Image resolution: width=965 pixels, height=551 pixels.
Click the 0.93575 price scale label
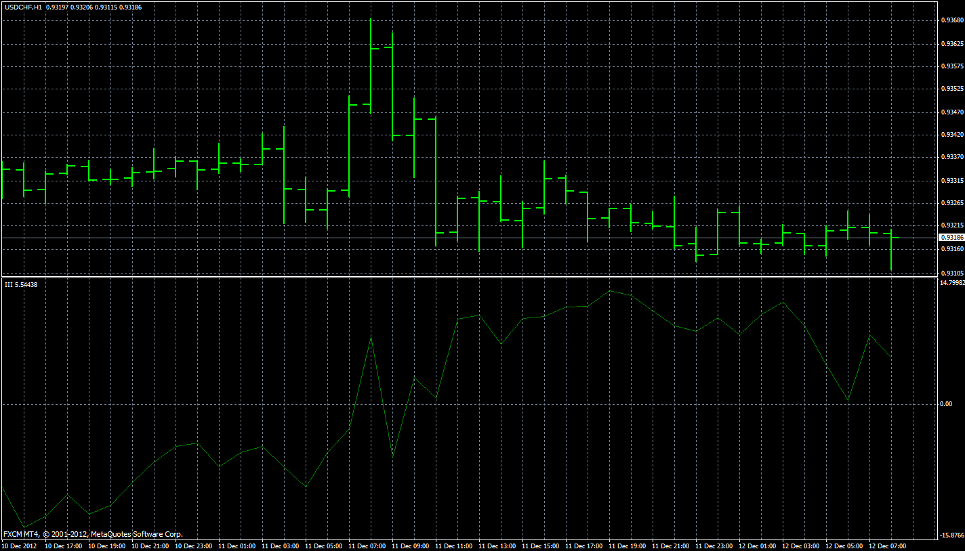(x=952, y=66)
